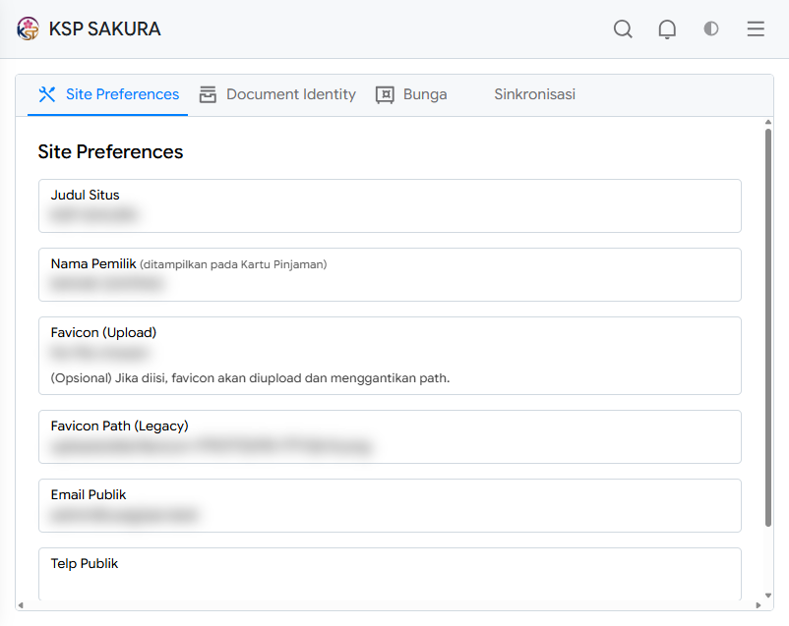The height and width of the screenshot is (626, 789).
Task: Select the Site Preferences tab
Action: (x=107, y=94)
